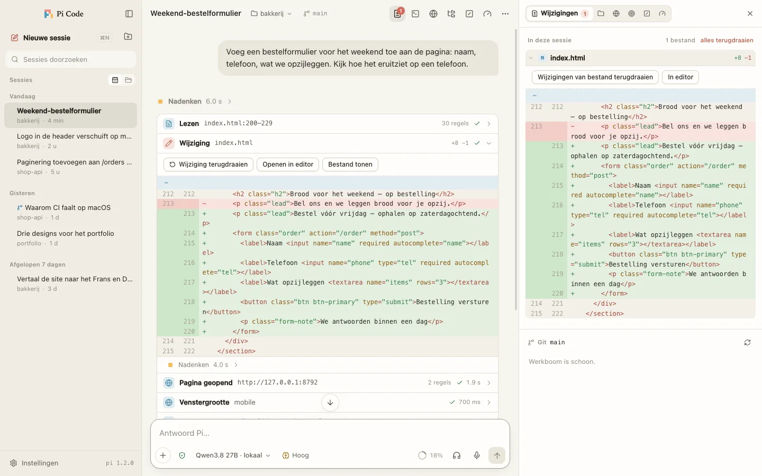Click the headphones icon in composer

tap(457, 455)
